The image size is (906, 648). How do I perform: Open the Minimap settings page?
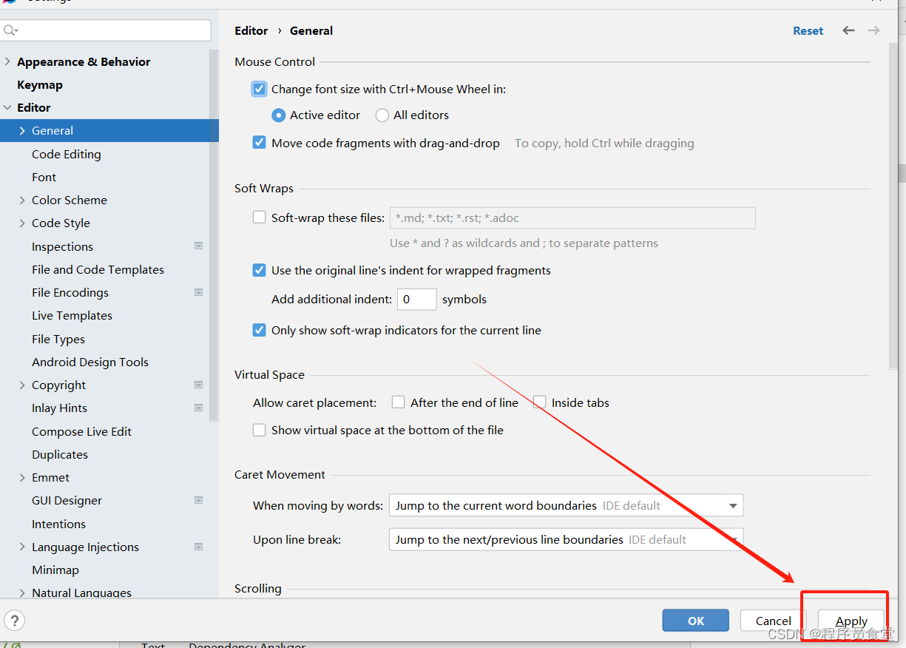[55, 570]
